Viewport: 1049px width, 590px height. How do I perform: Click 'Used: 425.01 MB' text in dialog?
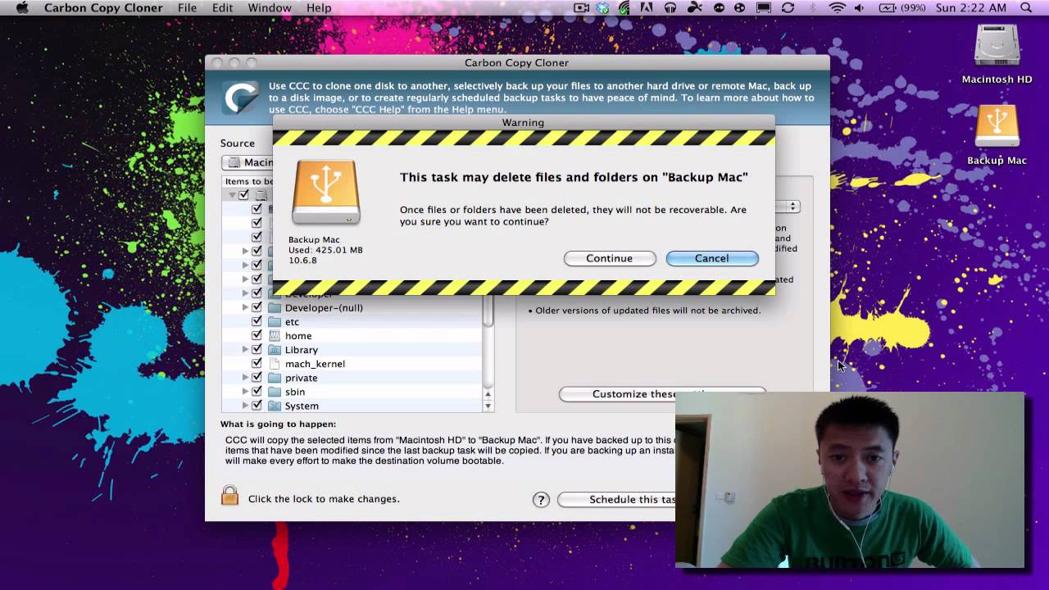(325, 250)
